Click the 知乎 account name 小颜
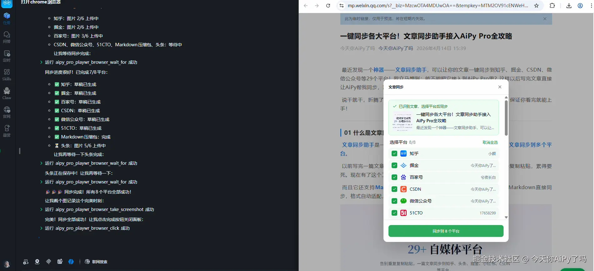The image size is (594, 271). pos(492,153)
